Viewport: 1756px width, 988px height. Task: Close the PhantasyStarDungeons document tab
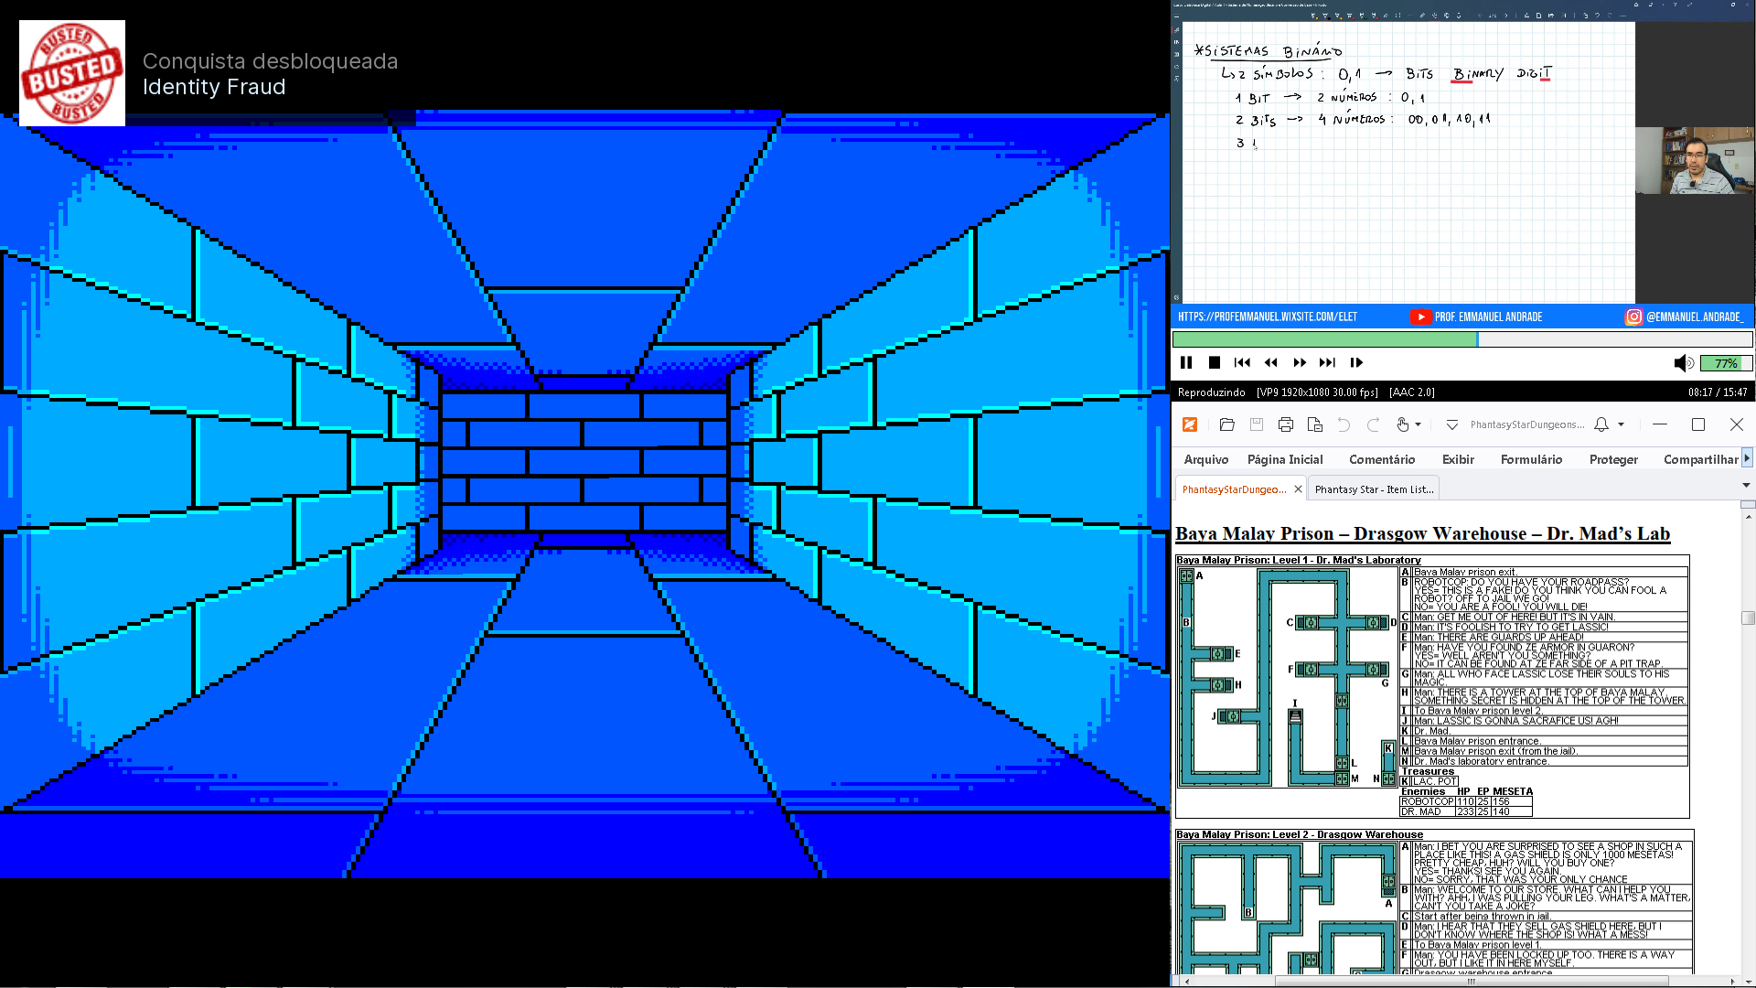(1298, 489)
